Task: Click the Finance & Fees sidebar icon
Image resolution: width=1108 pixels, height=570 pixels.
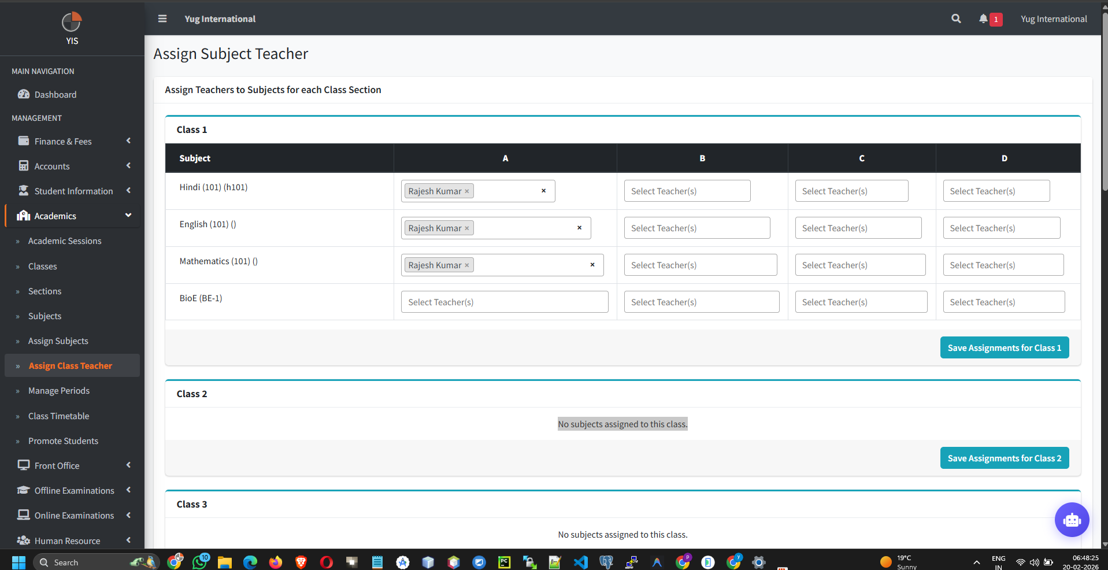Action: (24, 141)
